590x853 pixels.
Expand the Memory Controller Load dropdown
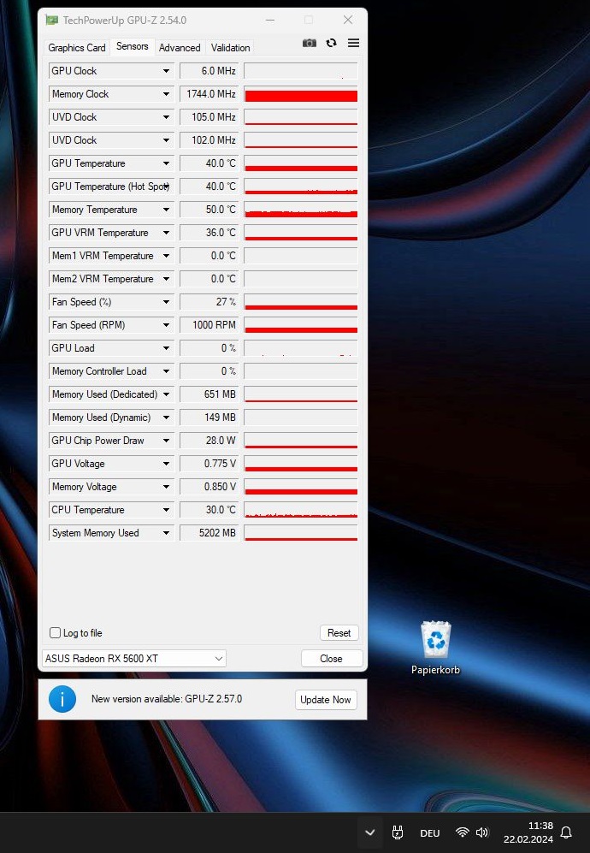(166, 371)
